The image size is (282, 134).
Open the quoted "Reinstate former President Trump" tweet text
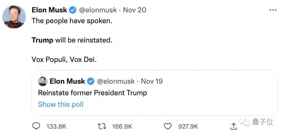coord(92,93)
